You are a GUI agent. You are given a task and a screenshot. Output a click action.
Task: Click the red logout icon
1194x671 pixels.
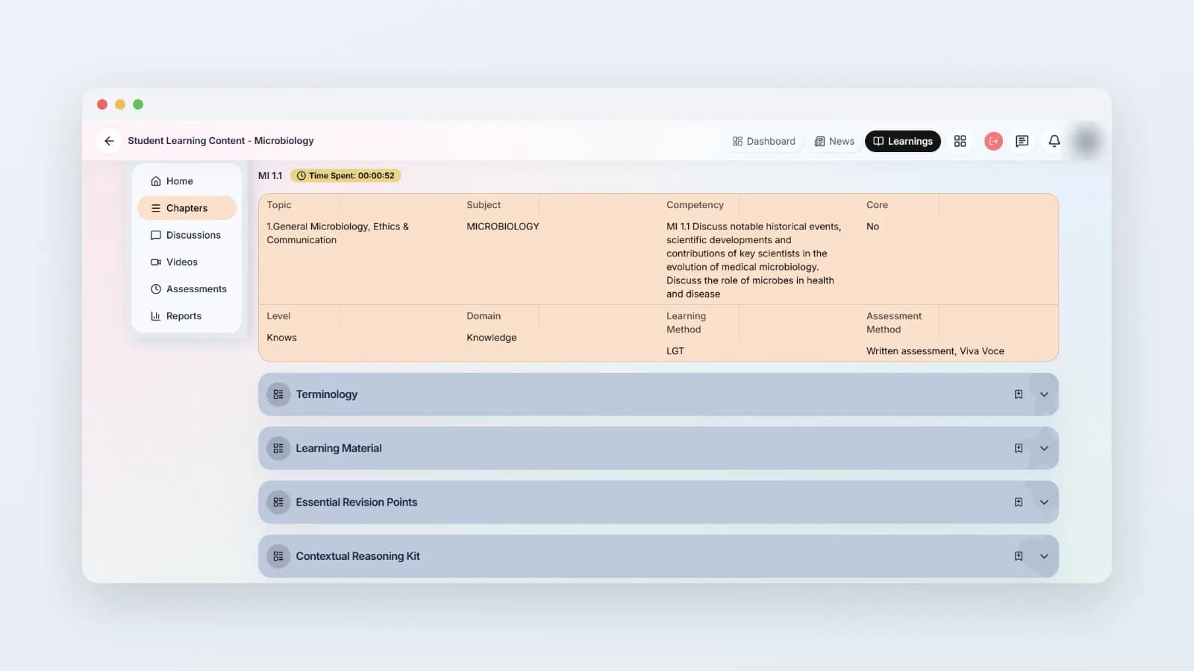(x=993, y=141)
